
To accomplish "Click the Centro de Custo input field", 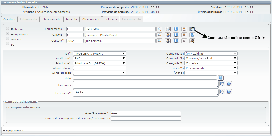I will click(146, 118).
